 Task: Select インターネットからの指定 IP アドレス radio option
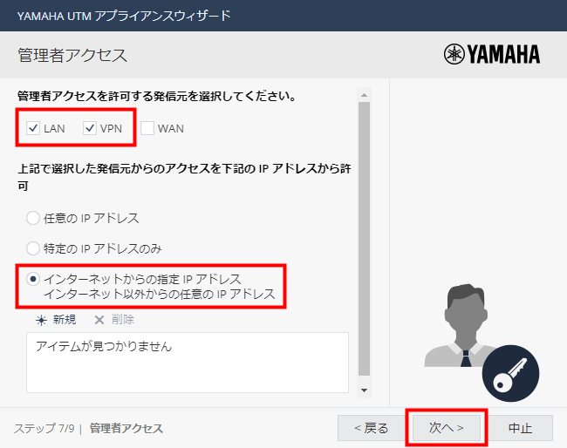click(33, 279)
